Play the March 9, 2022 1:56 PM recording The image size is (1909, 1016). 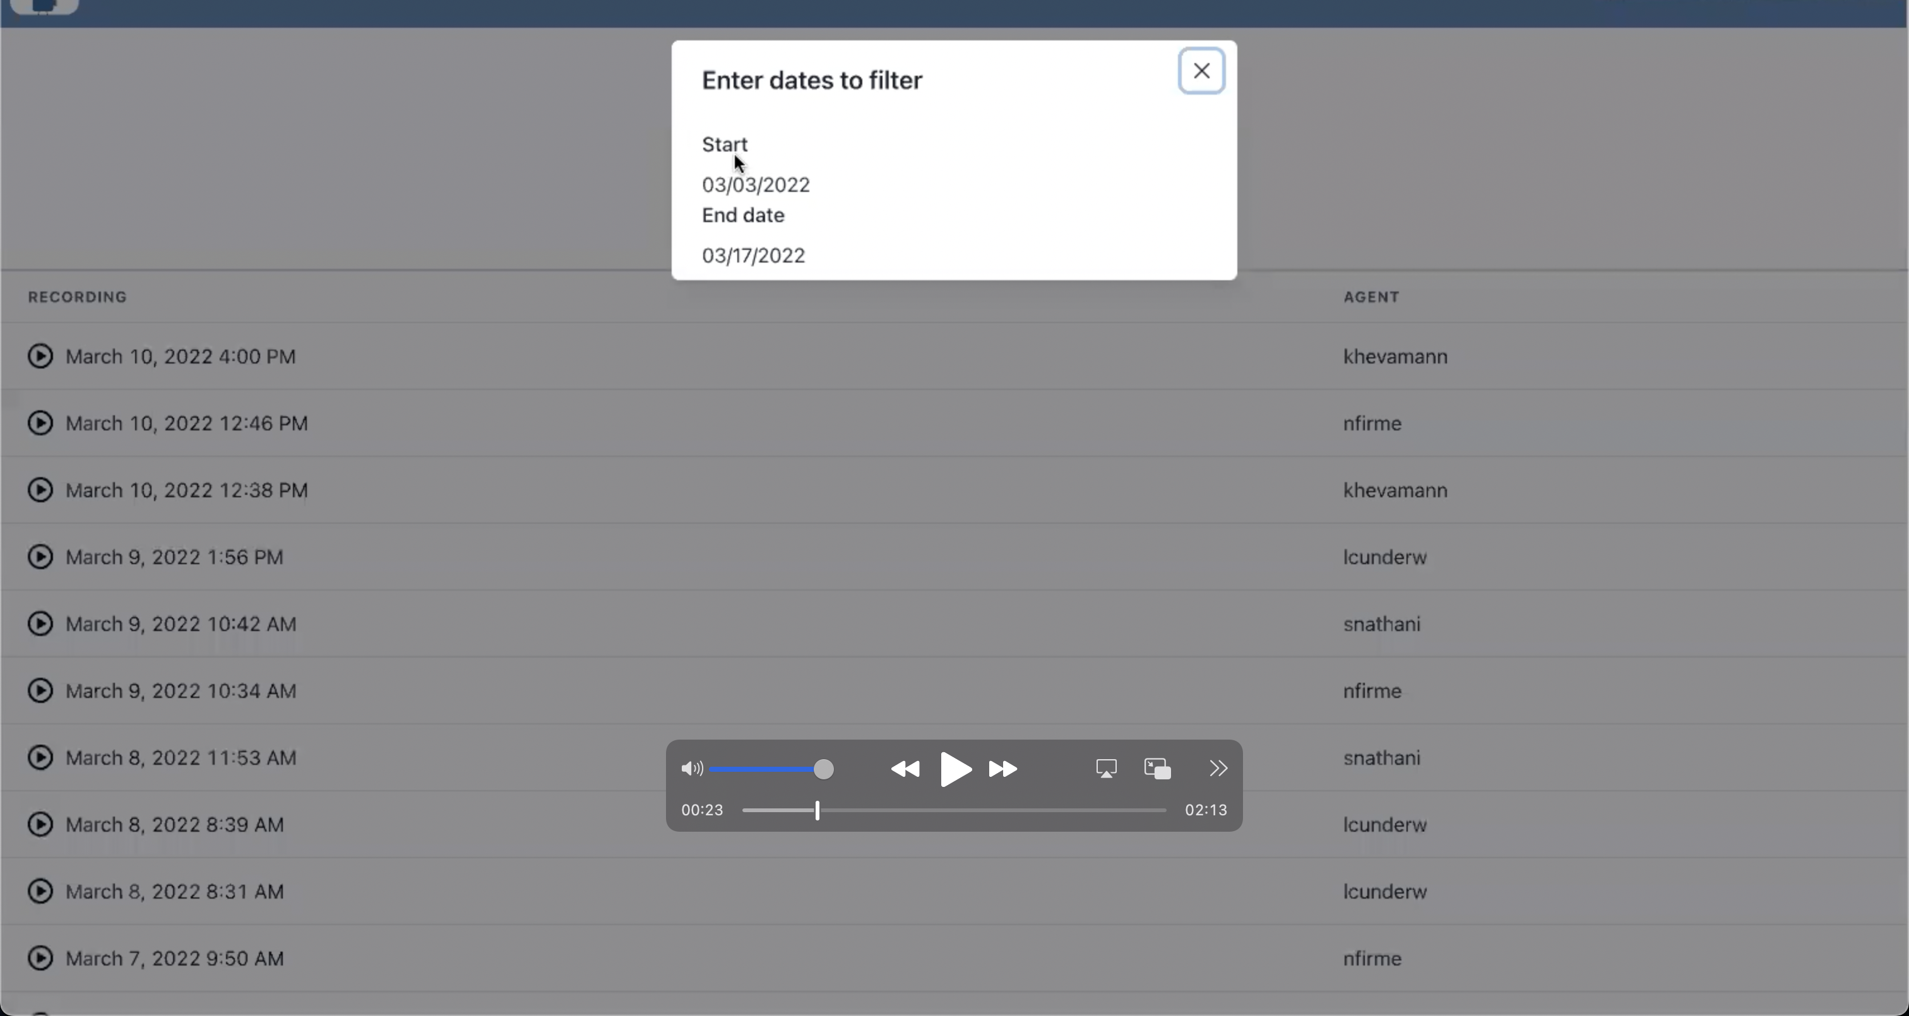pos(40,557)
